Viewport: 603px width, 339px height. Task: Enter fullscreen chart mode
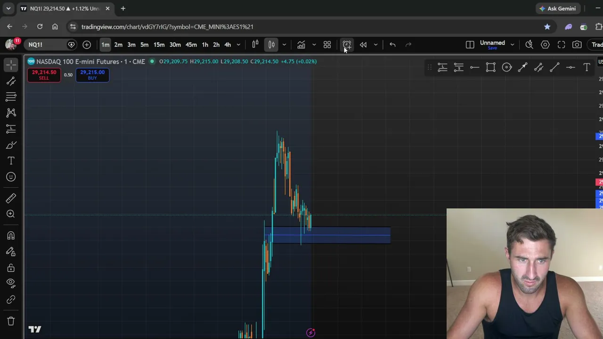click(561, 45)
